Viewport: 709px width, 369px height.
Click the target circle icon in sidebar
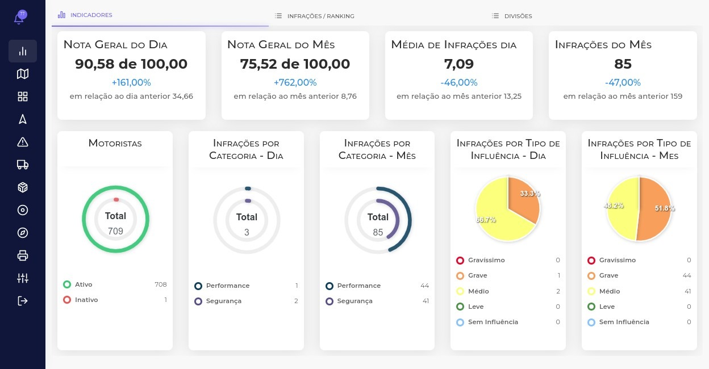[x=23, y=210]
